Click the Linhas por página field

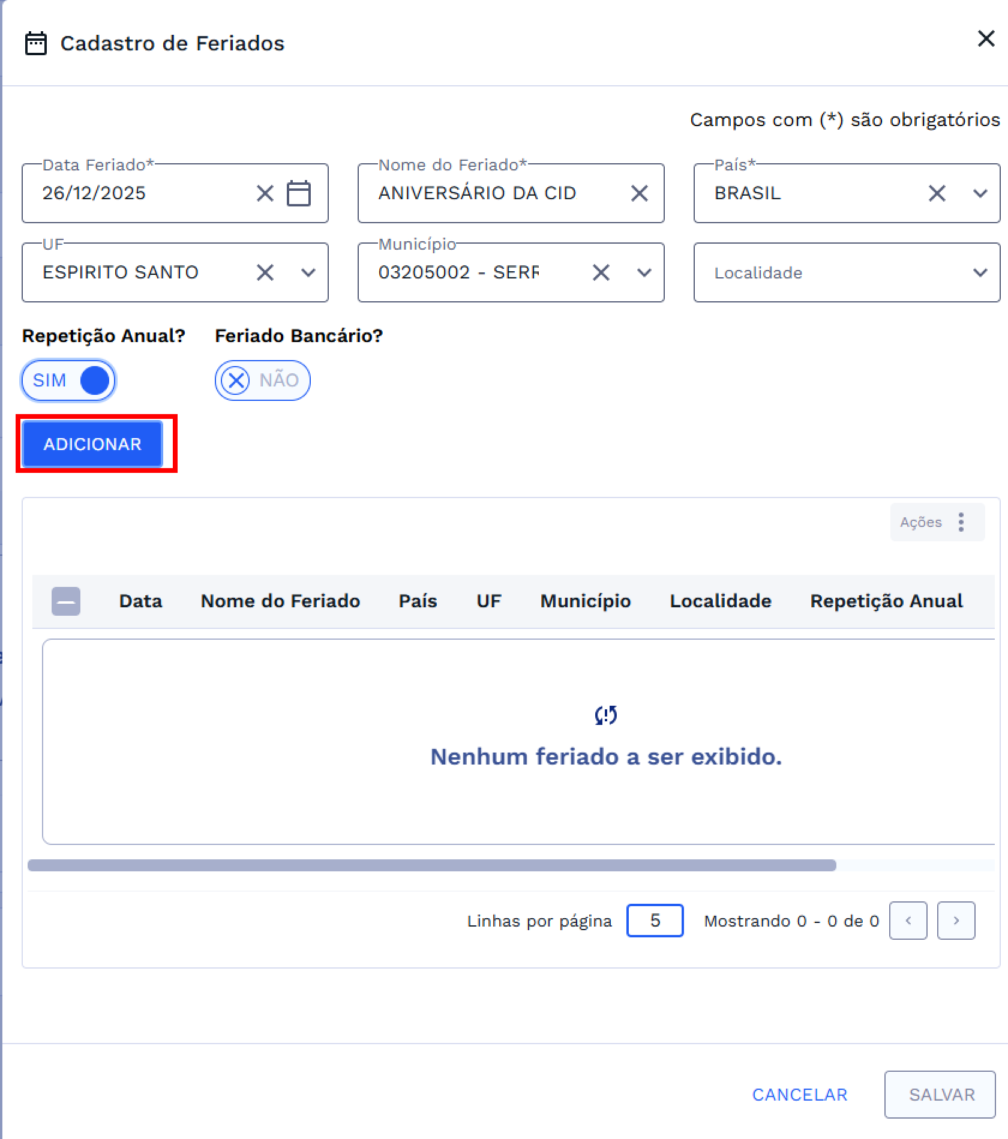pos(655,921)
